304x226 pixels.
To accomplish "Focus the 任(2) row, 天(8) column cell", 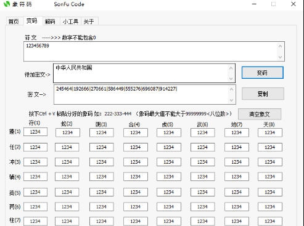I will 270,147.
